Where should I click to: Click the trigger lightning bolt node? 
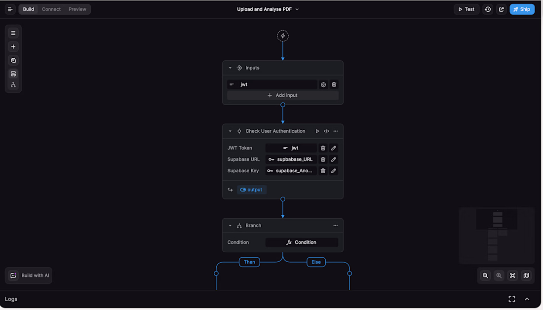[283, 36]
